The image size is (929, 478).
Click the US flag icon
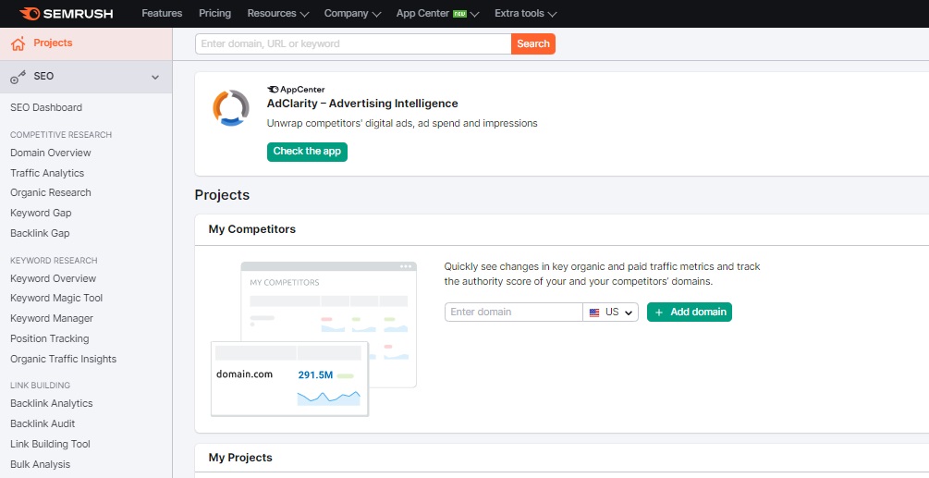point(594,313)
